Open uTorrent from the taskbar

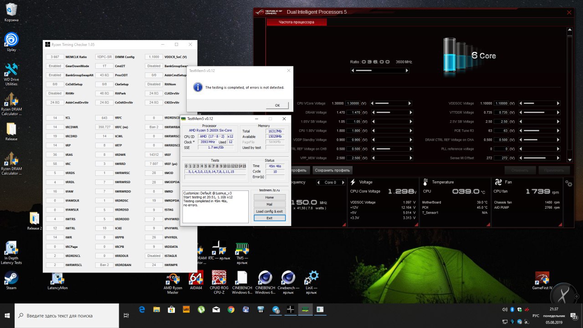pyautogui.click(x=201, y=309)
